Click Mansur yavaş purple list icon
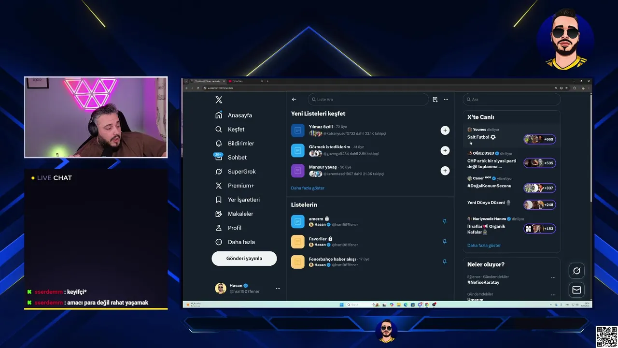 [x=298, y=171]
